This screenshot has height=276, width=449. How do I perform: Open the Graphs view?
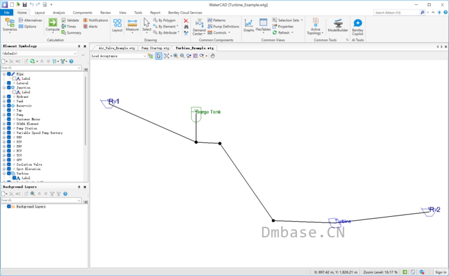(249, 25)
